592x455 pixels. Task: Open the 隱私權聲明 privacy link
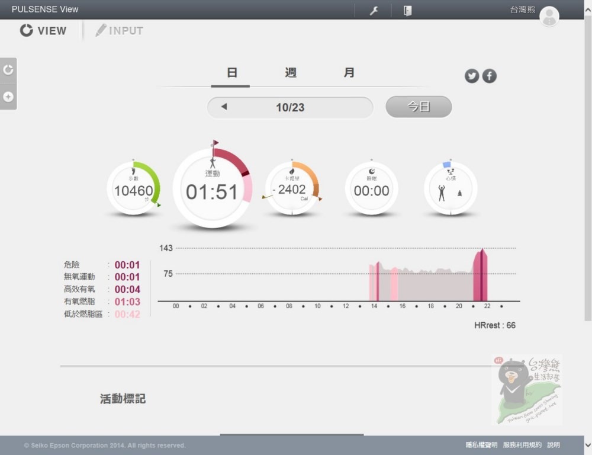(x=481, y=445)
